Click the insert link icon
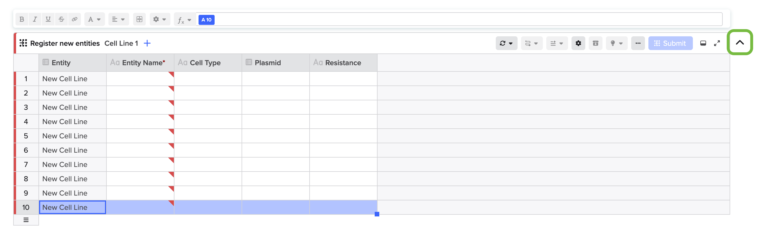The height and width of the screenshot is (235, 758). pos(74,19)
